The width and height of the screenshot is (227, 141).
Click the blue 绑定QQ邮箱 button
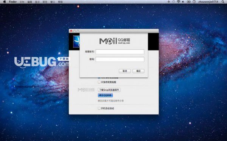coord(105,95)
